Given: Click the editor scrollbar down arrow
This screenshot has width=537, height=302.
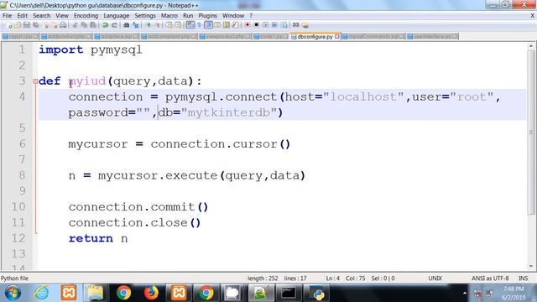Looking at the screenshot, I should coord(531,266).
